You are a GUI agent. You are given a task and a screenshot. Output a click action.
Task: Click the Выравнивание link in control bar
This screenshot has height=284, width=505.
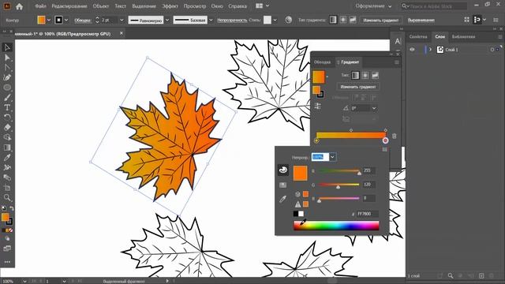tap(421, 20)
